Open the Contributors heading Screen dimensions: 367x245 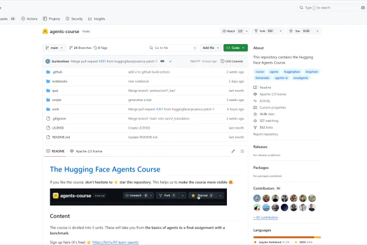click(264, 188)
